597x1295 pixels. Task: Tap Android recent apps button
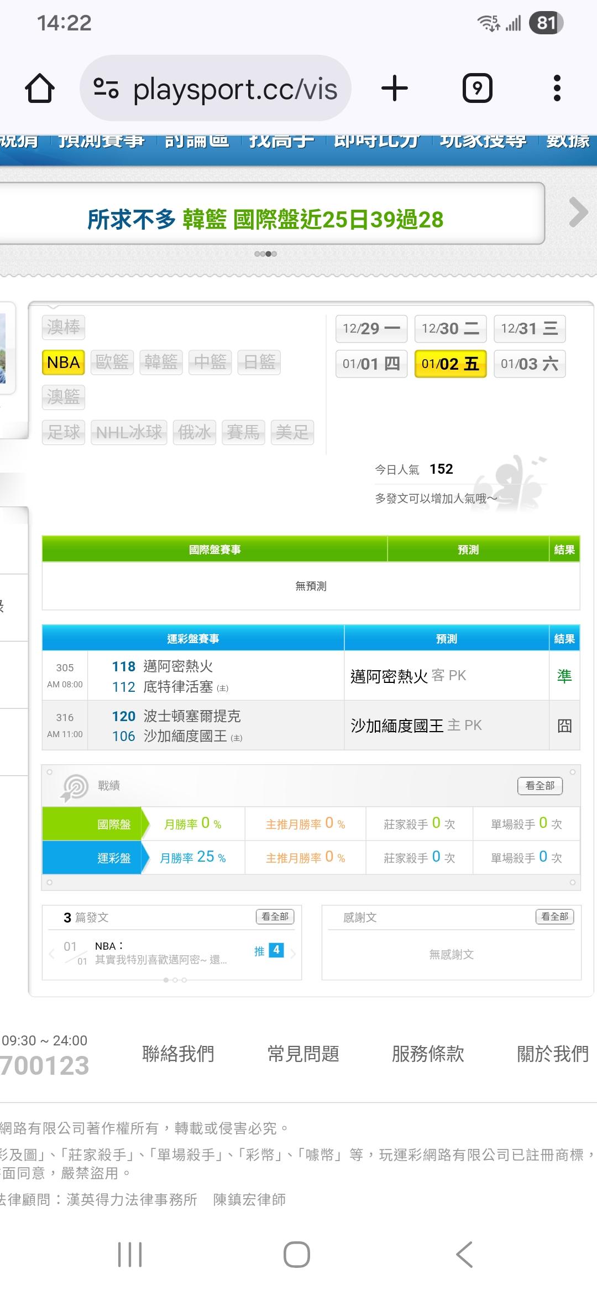click(x=130, y=1254)
